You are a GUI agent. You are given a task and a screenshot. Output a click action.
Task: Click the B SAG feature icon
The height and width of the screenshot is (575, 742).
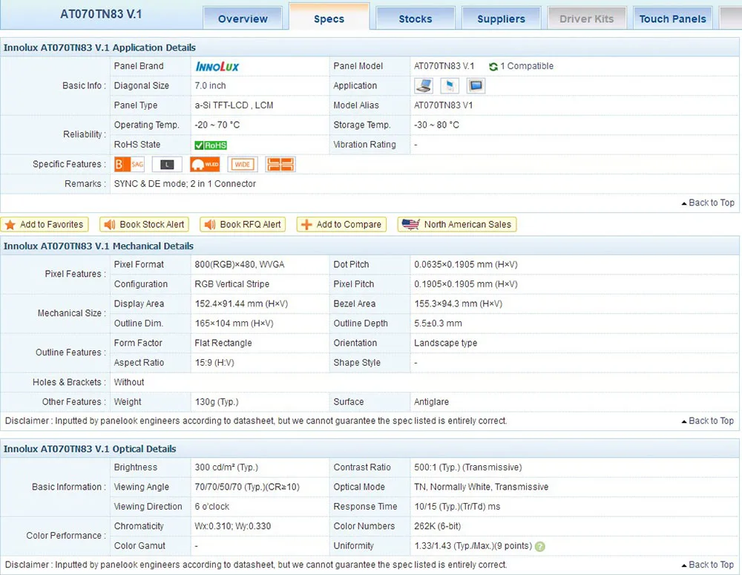129,164
